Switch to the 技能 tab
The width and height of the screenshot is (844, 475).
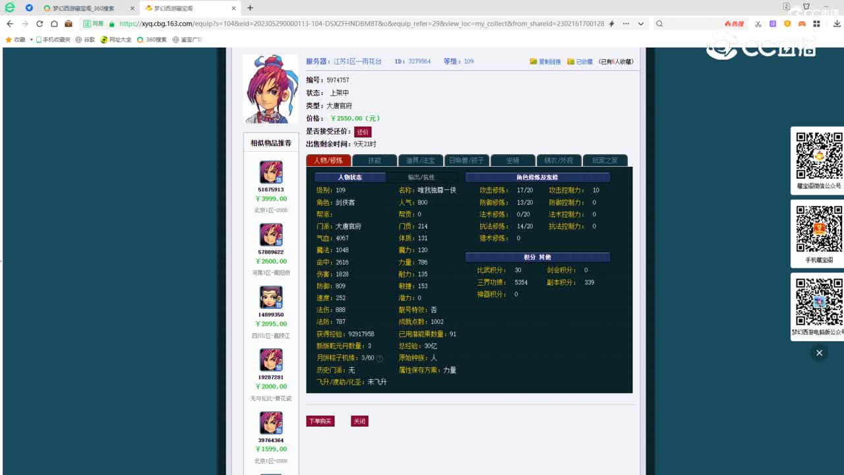tap(375, 160)
